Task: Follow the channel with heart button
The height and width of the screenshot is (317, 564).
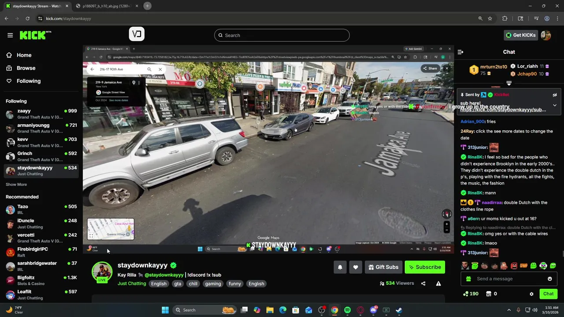Action: tap(356, 267)
